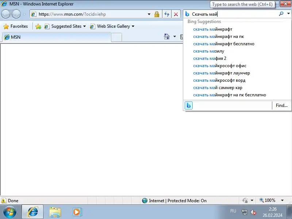Click Show desktop button at taskbar end

(x=289, y=212)
